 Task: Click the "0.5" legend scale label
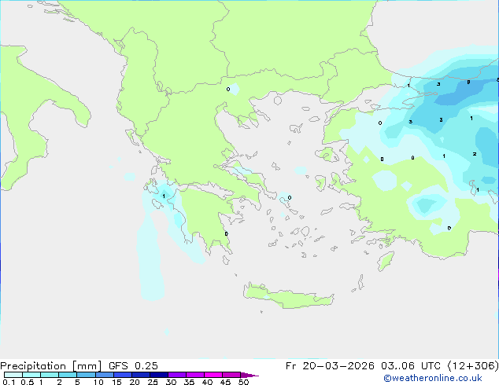[27, 382]
